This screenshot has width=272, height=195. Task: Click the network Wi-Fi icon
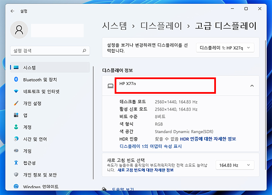click(x=16, y=91)
